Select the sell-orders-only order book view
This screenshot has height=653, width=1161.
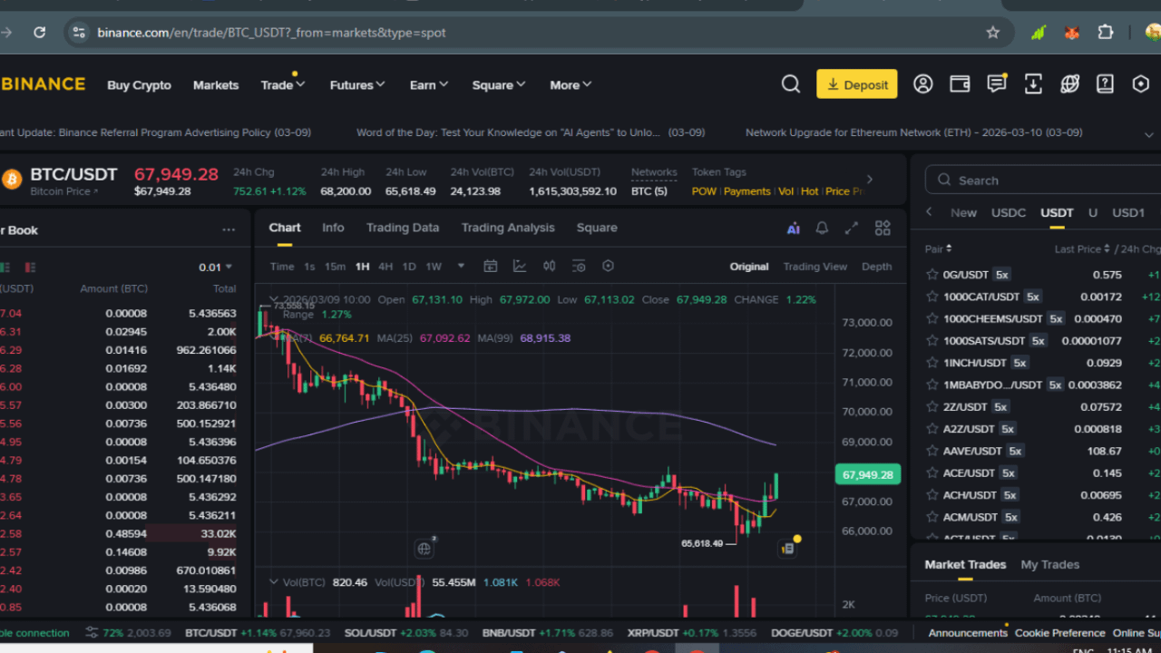tap(30, 268)
